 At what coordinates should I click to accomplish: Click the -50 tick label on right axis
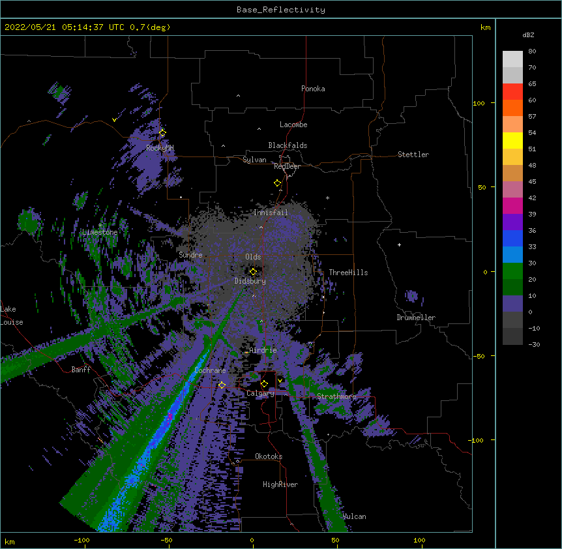[x=479, y=356]
